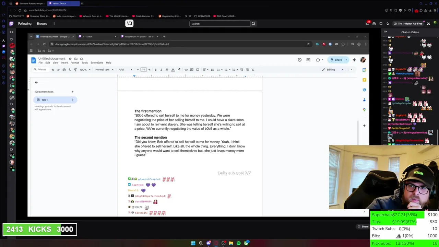Screen dimensions: 439x247
Task: Select Tab 1 in document tabs
Action: click(x=55, y=100)
